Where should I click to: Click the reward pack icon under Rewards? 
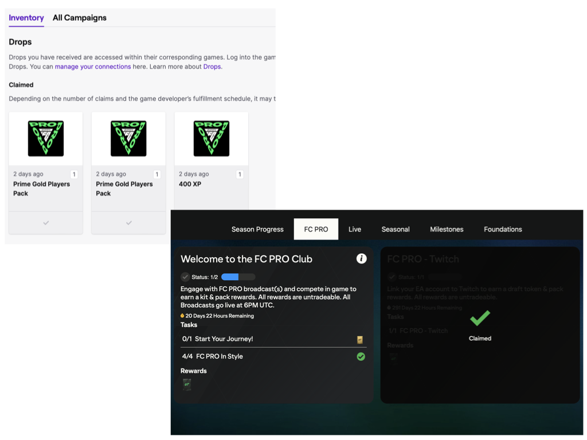click(x=187, y=384)
